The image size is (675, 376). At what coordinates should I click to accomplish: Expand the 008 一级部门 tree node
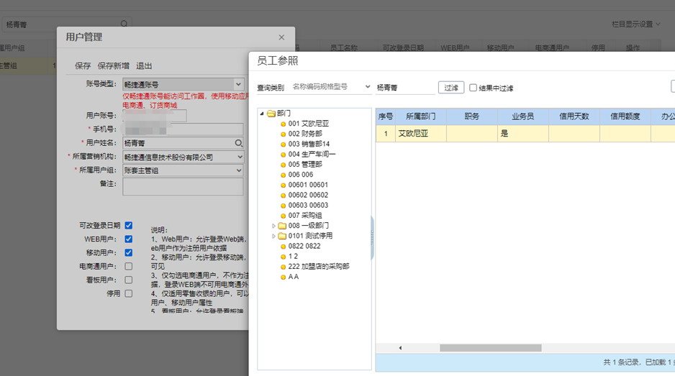(273, 225)
